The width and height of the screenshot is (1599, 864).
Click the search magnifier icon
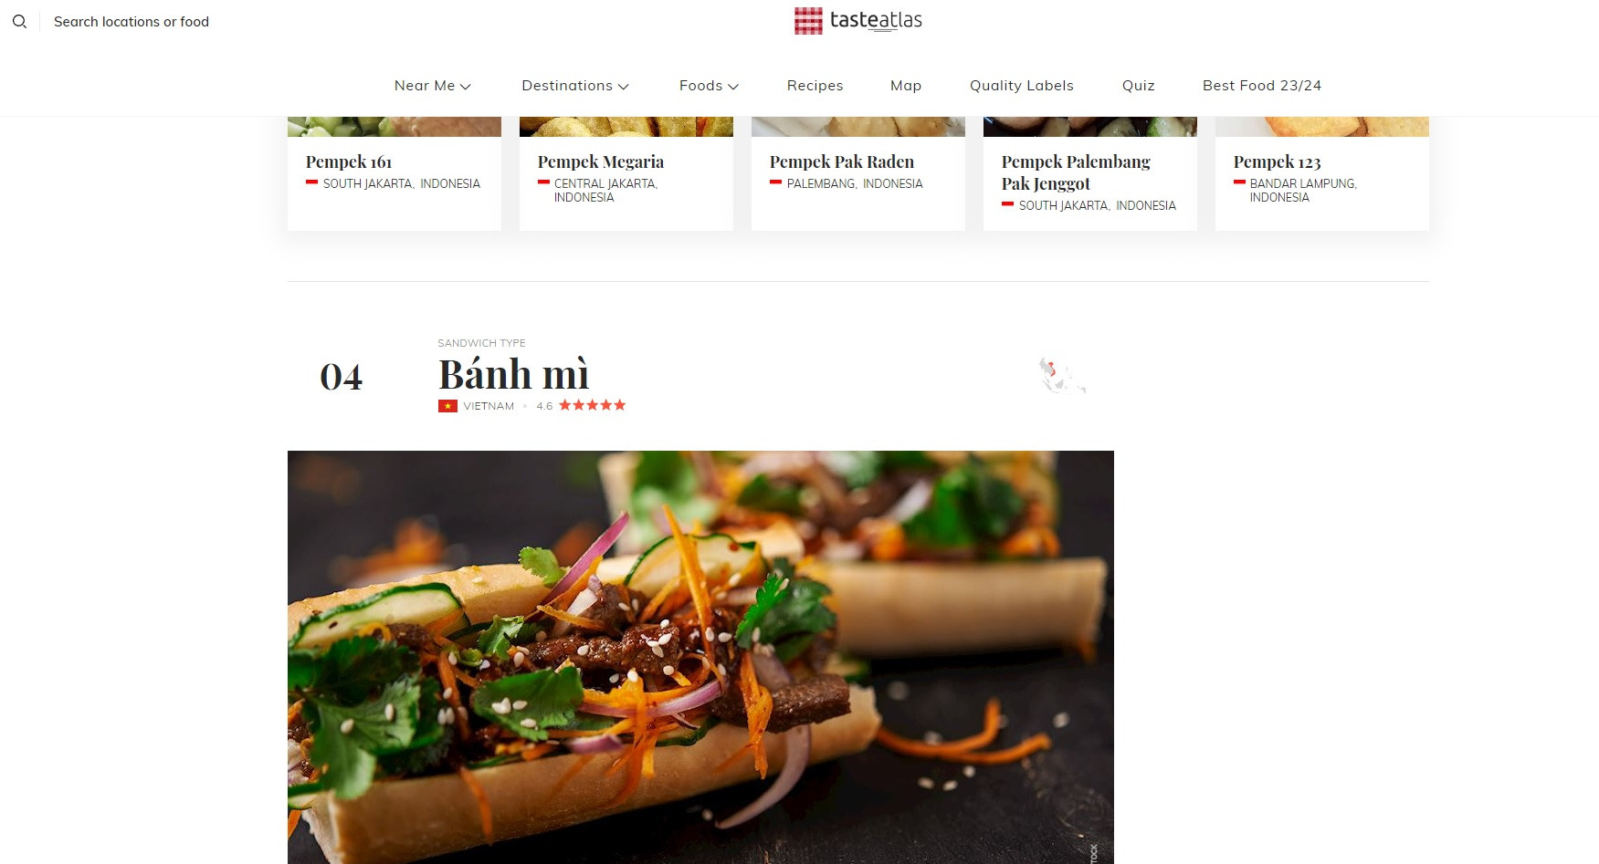19,21
